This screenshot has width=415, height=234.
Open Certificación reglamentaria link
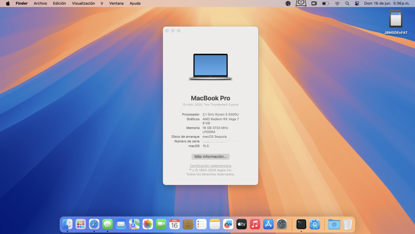(210, 166)
